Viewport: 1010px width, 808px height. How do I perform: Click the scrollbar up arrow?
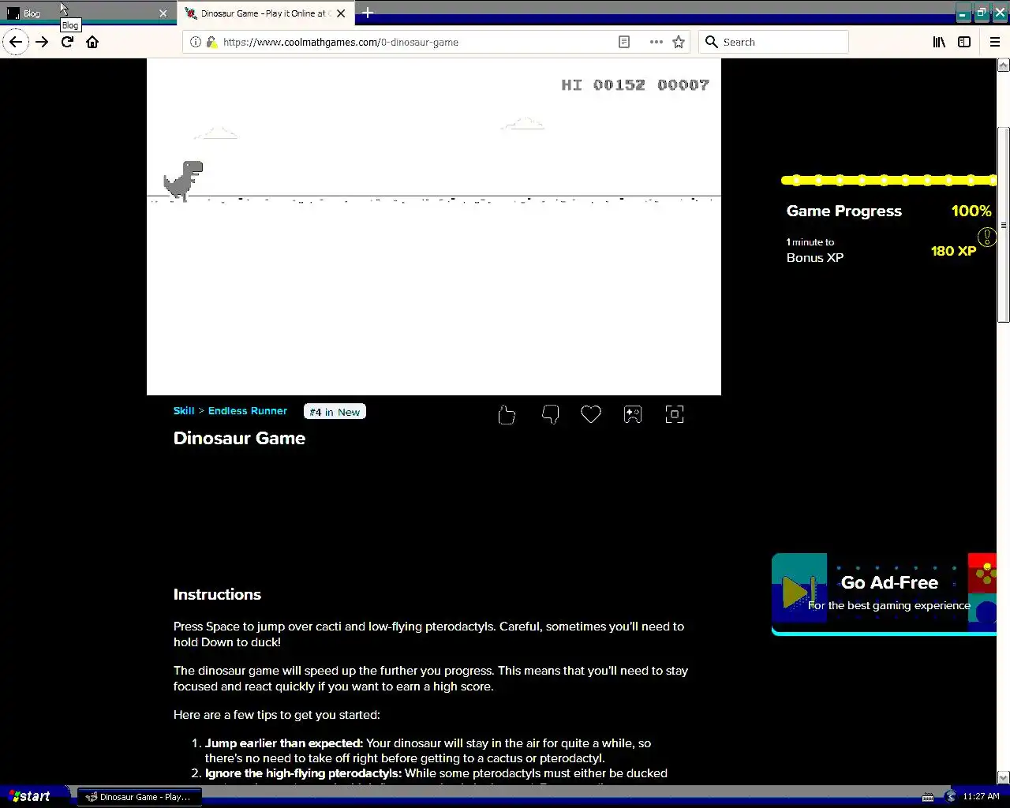1003,66
